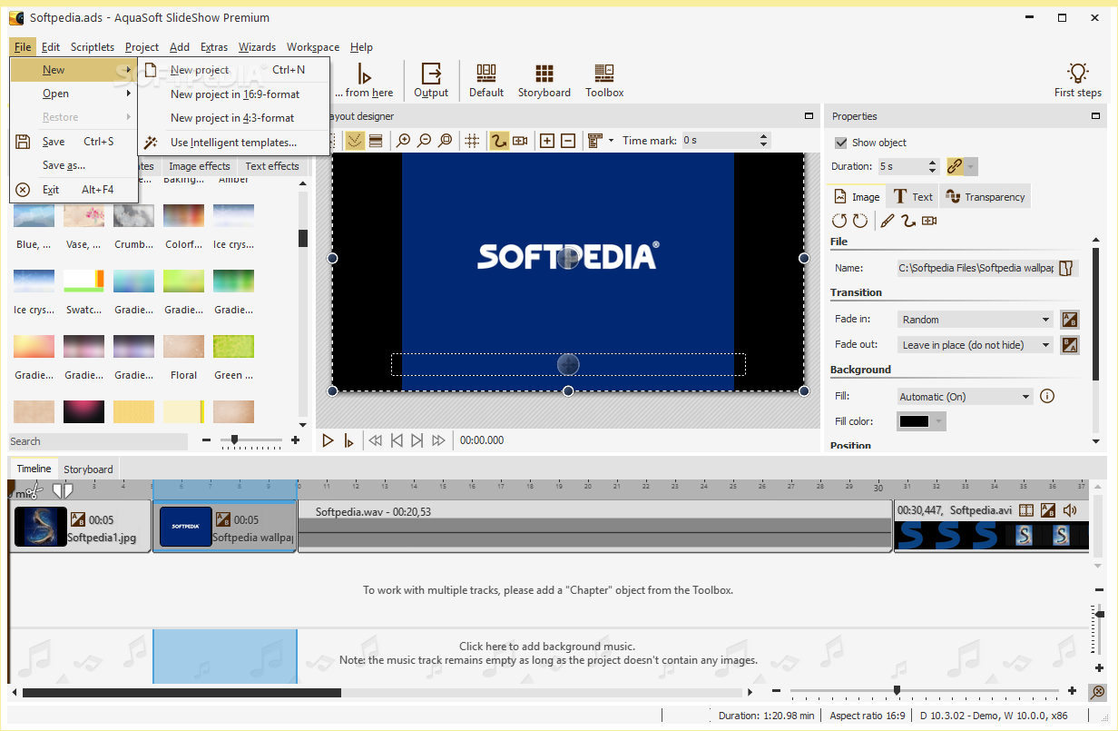
Task: Choose New project in 16:9-format
Action: point(235,94)
